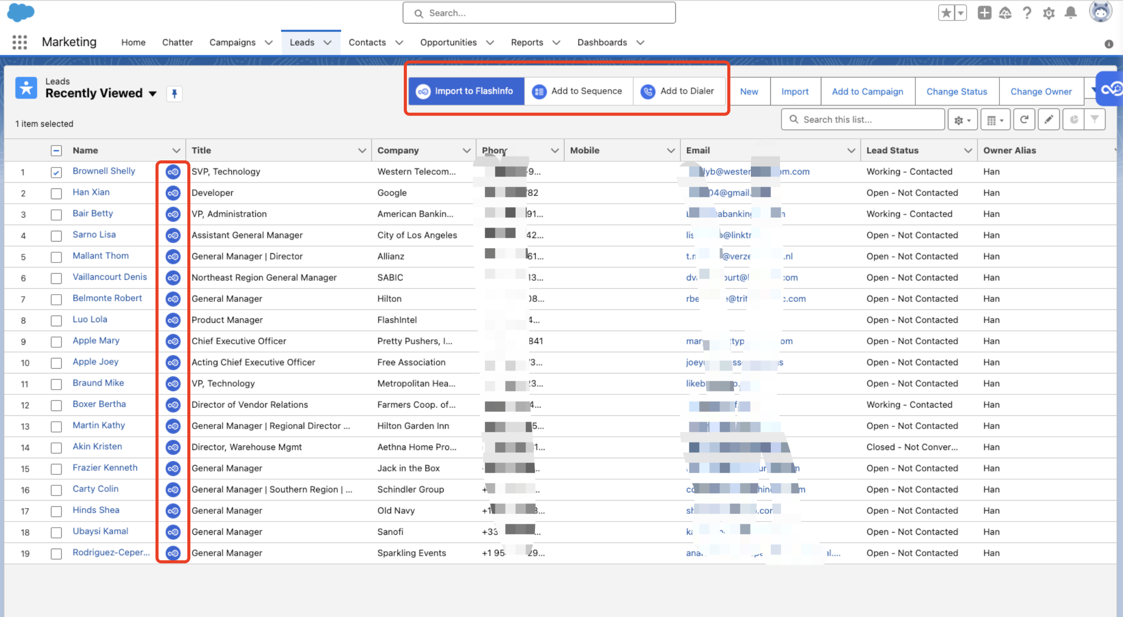The image size is (1123, 617).
Task: Click FlashInfo icon beside Sarno Lisa
Action: (x=173, y=235)
